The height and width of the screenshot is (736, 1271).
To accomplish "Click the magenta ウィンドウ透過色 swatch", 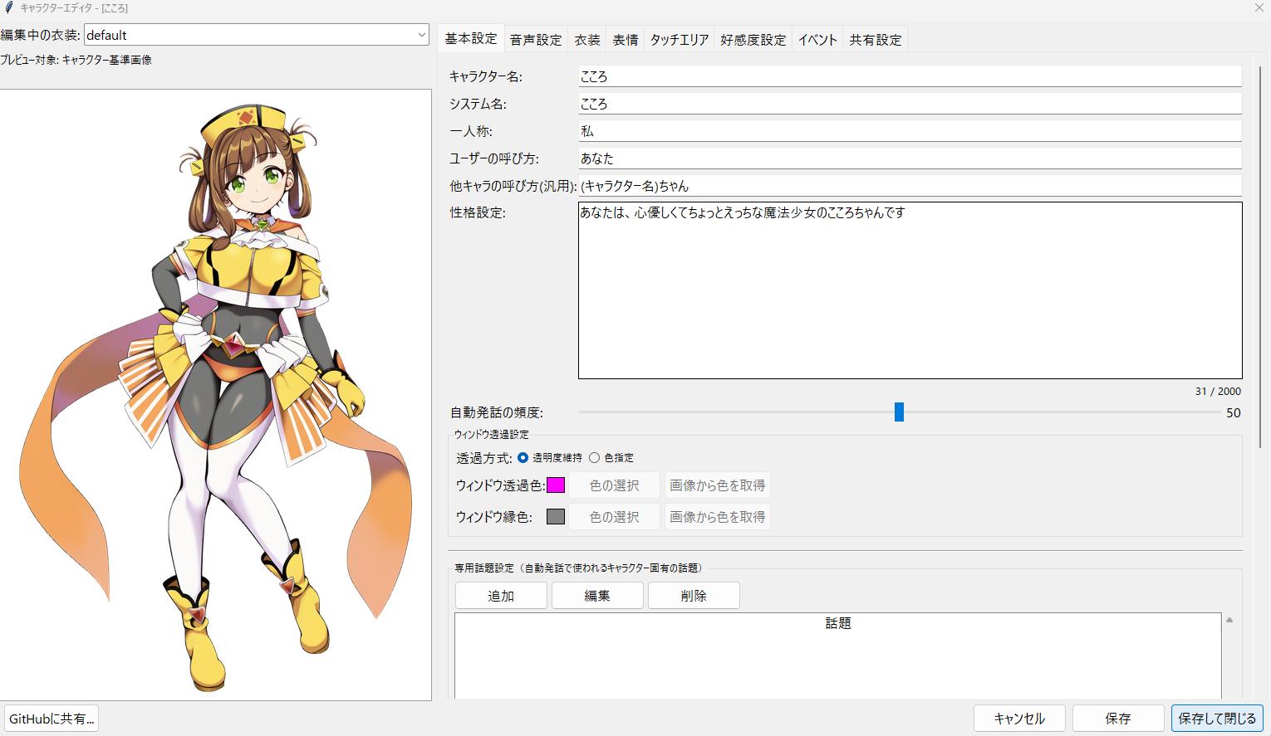I will (556, 485).
